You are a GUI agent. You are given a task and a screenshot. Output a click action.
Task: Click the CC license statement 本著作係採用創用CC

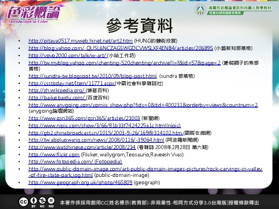tap(159, 202)
